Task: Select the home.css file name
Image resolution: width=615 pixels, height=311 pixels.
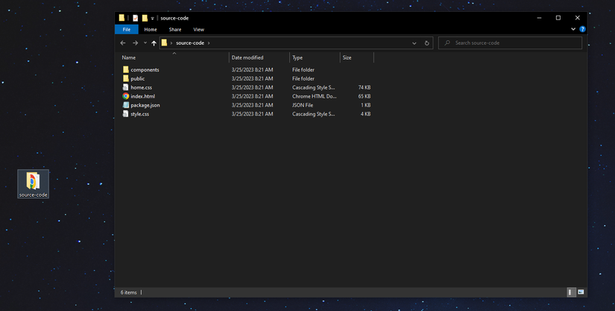Action: pos(141,87)
